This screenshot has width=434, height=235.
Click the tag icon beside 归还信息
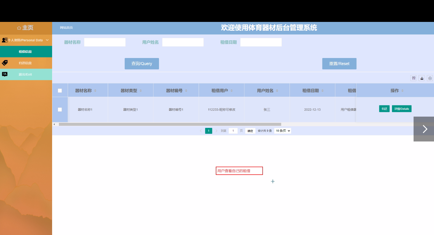coord(4,63)
